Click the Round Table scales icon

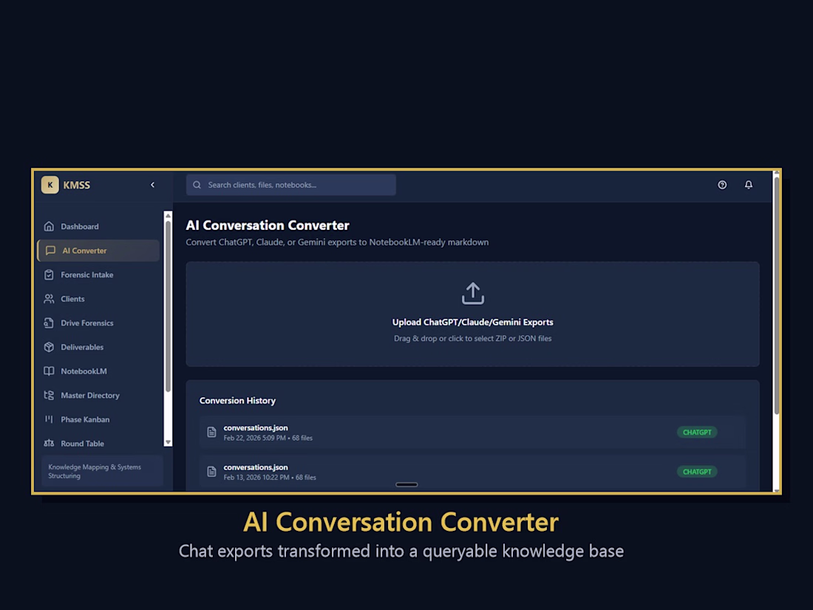click(x=49, y=444)
